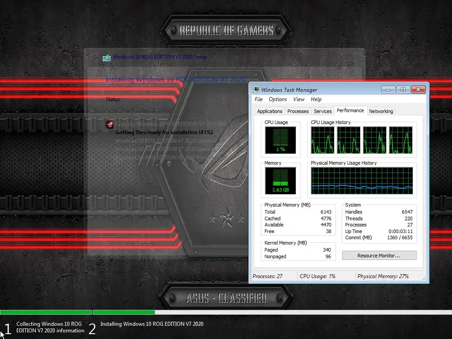Click the first CPU Usage History graph

point(322,140)
